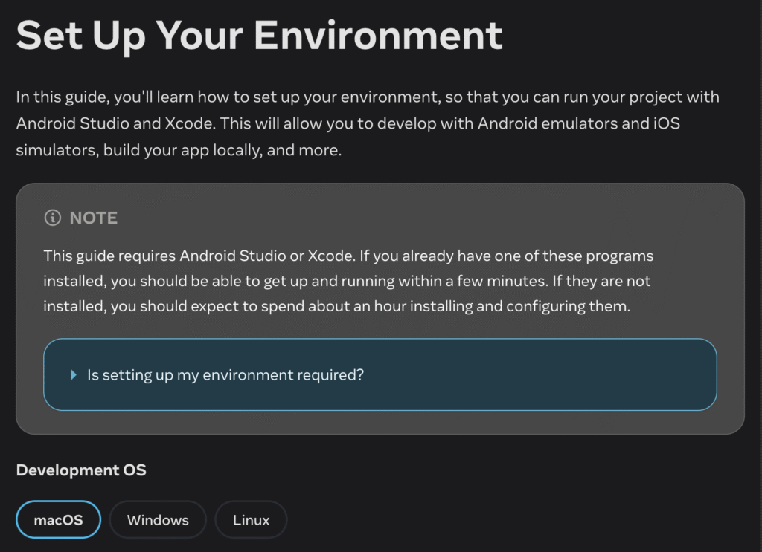Screen dimensions: 762x552
Task: Click the "Development OS" label
Action: (x=81, y=470)
